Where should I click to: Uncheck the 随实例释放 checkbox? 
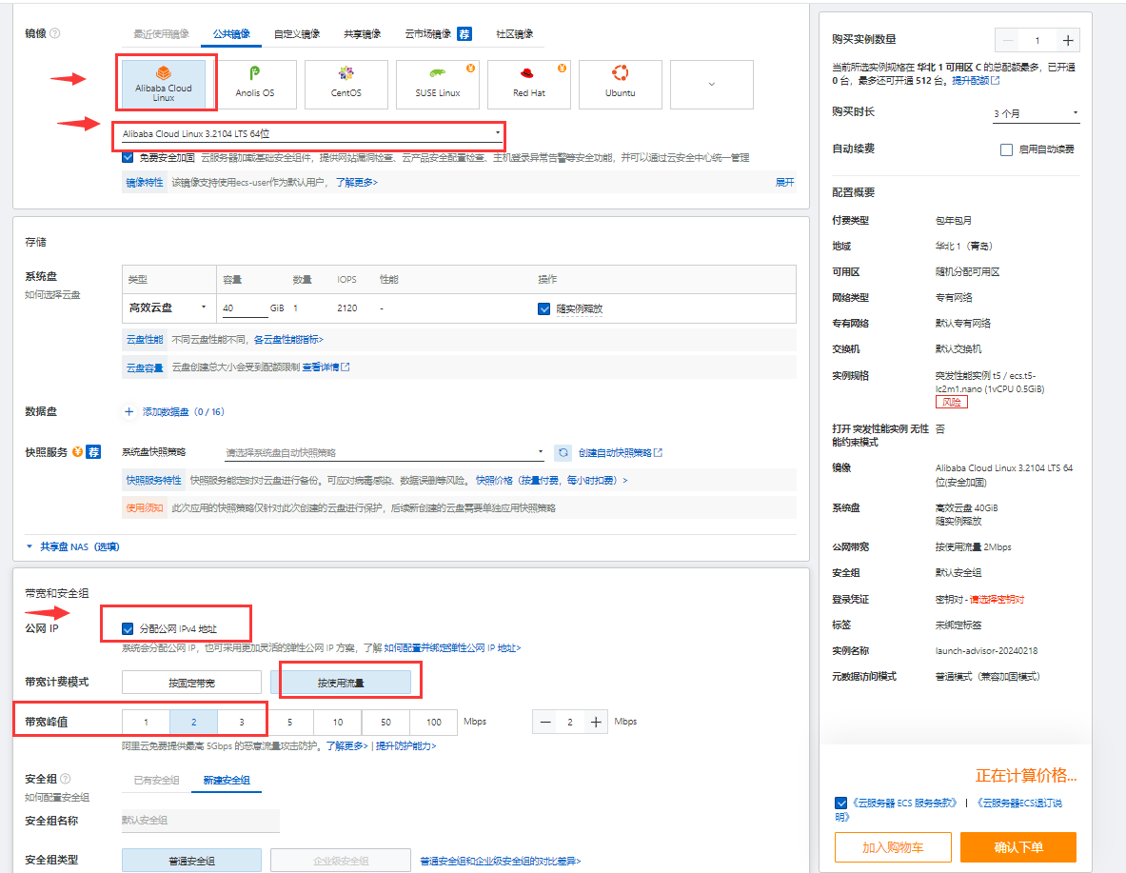[544, 308]
